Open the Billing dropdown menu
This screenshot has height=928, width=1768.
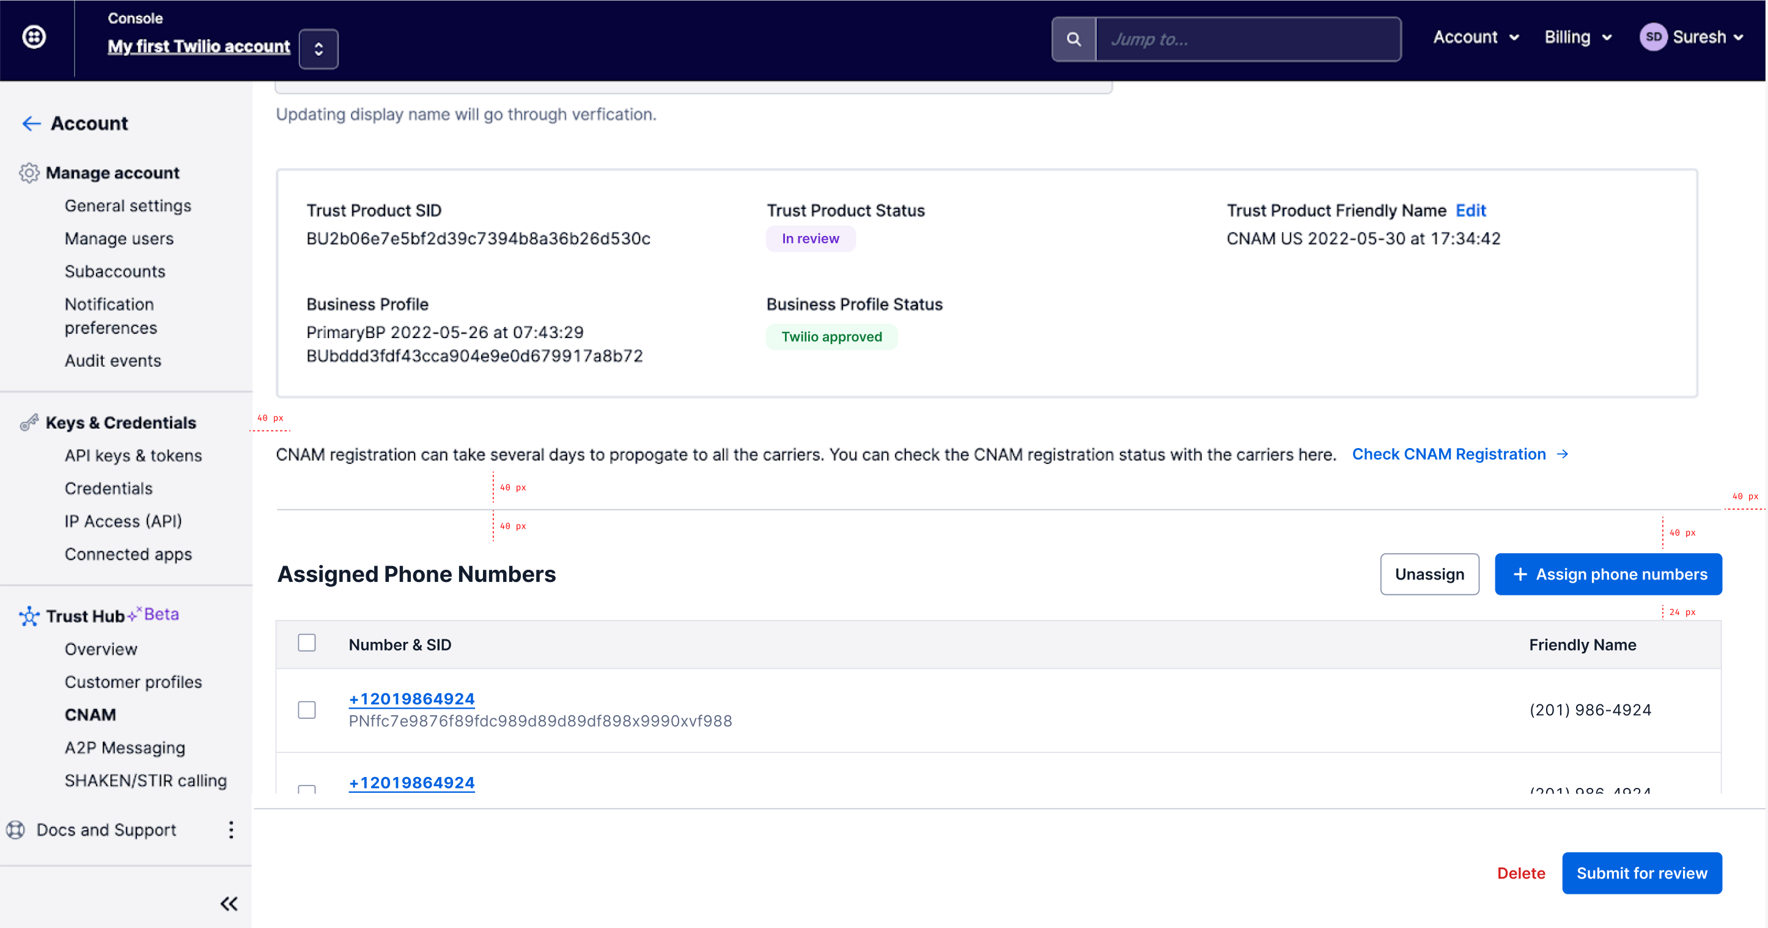(1577, 37)
